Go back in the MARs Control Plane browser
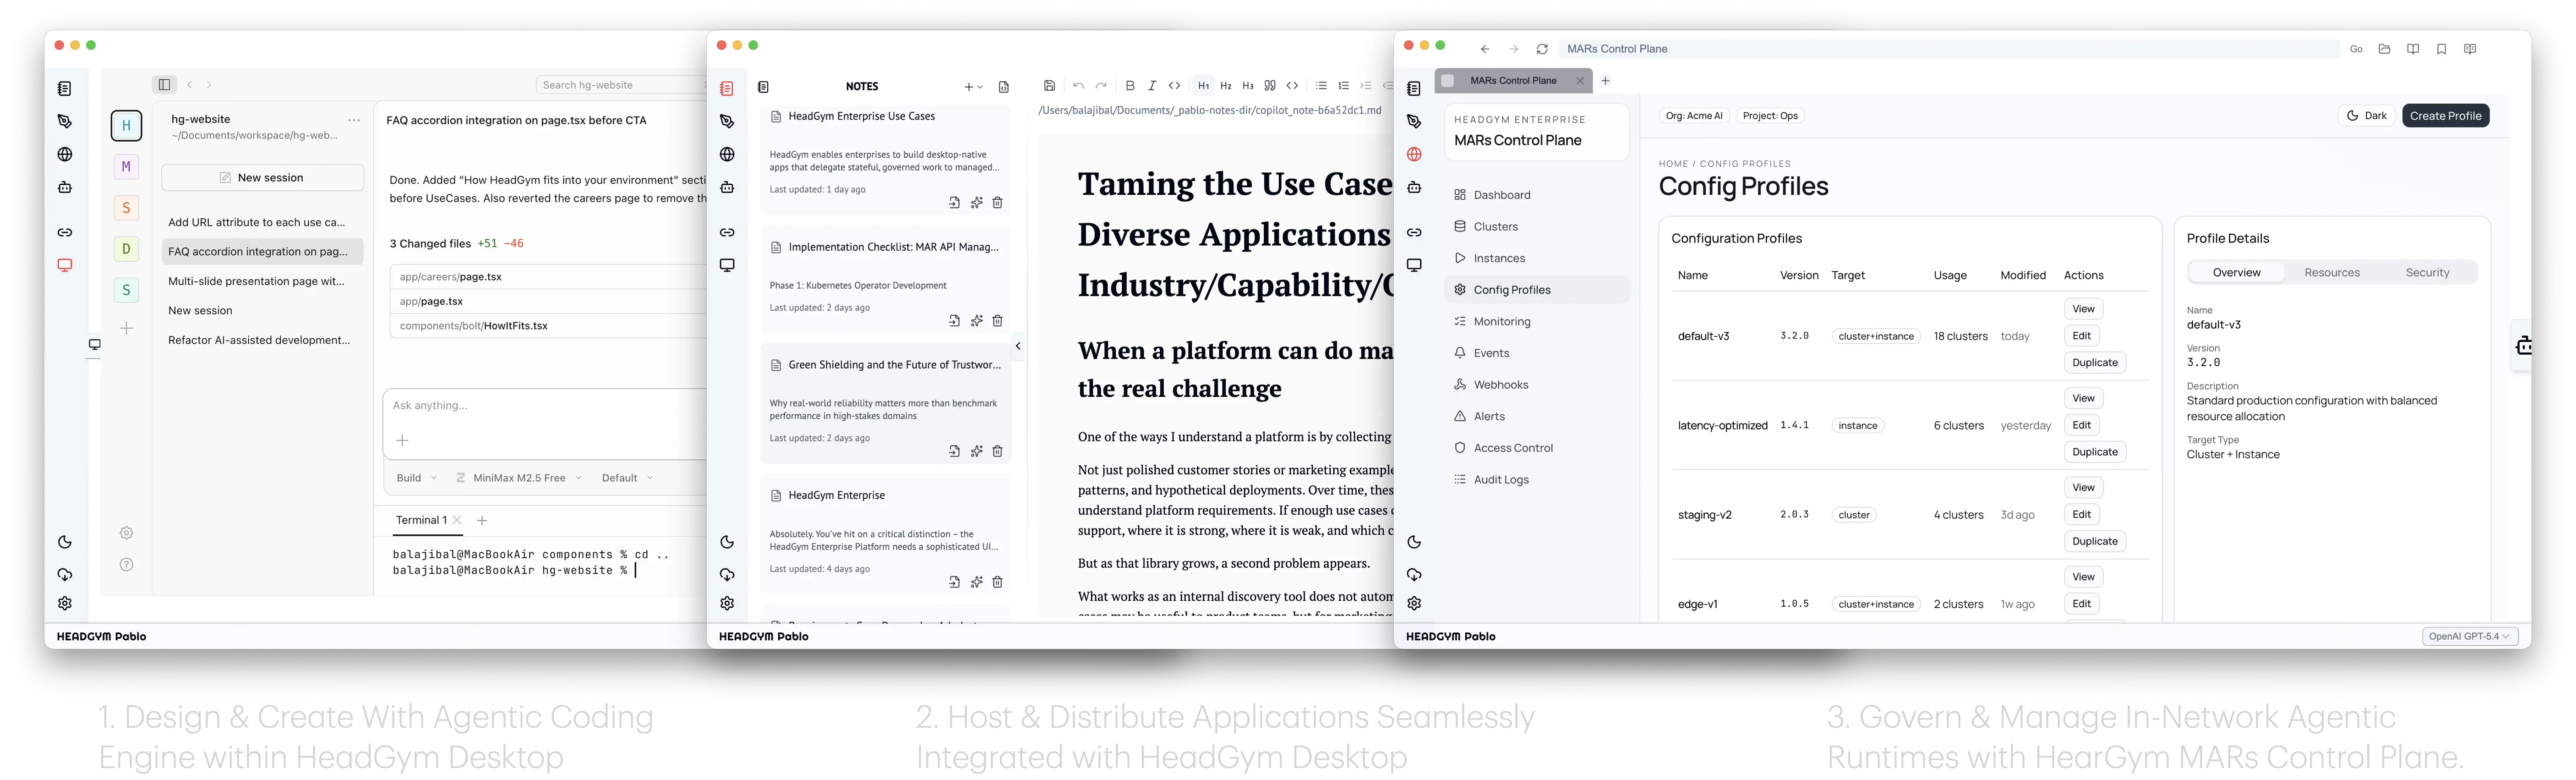 click(x=1485, y=49)
